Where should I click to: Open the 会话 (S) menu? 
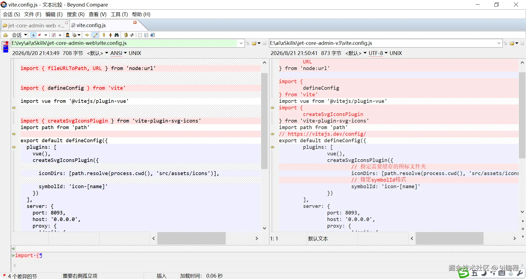[12, 14]
